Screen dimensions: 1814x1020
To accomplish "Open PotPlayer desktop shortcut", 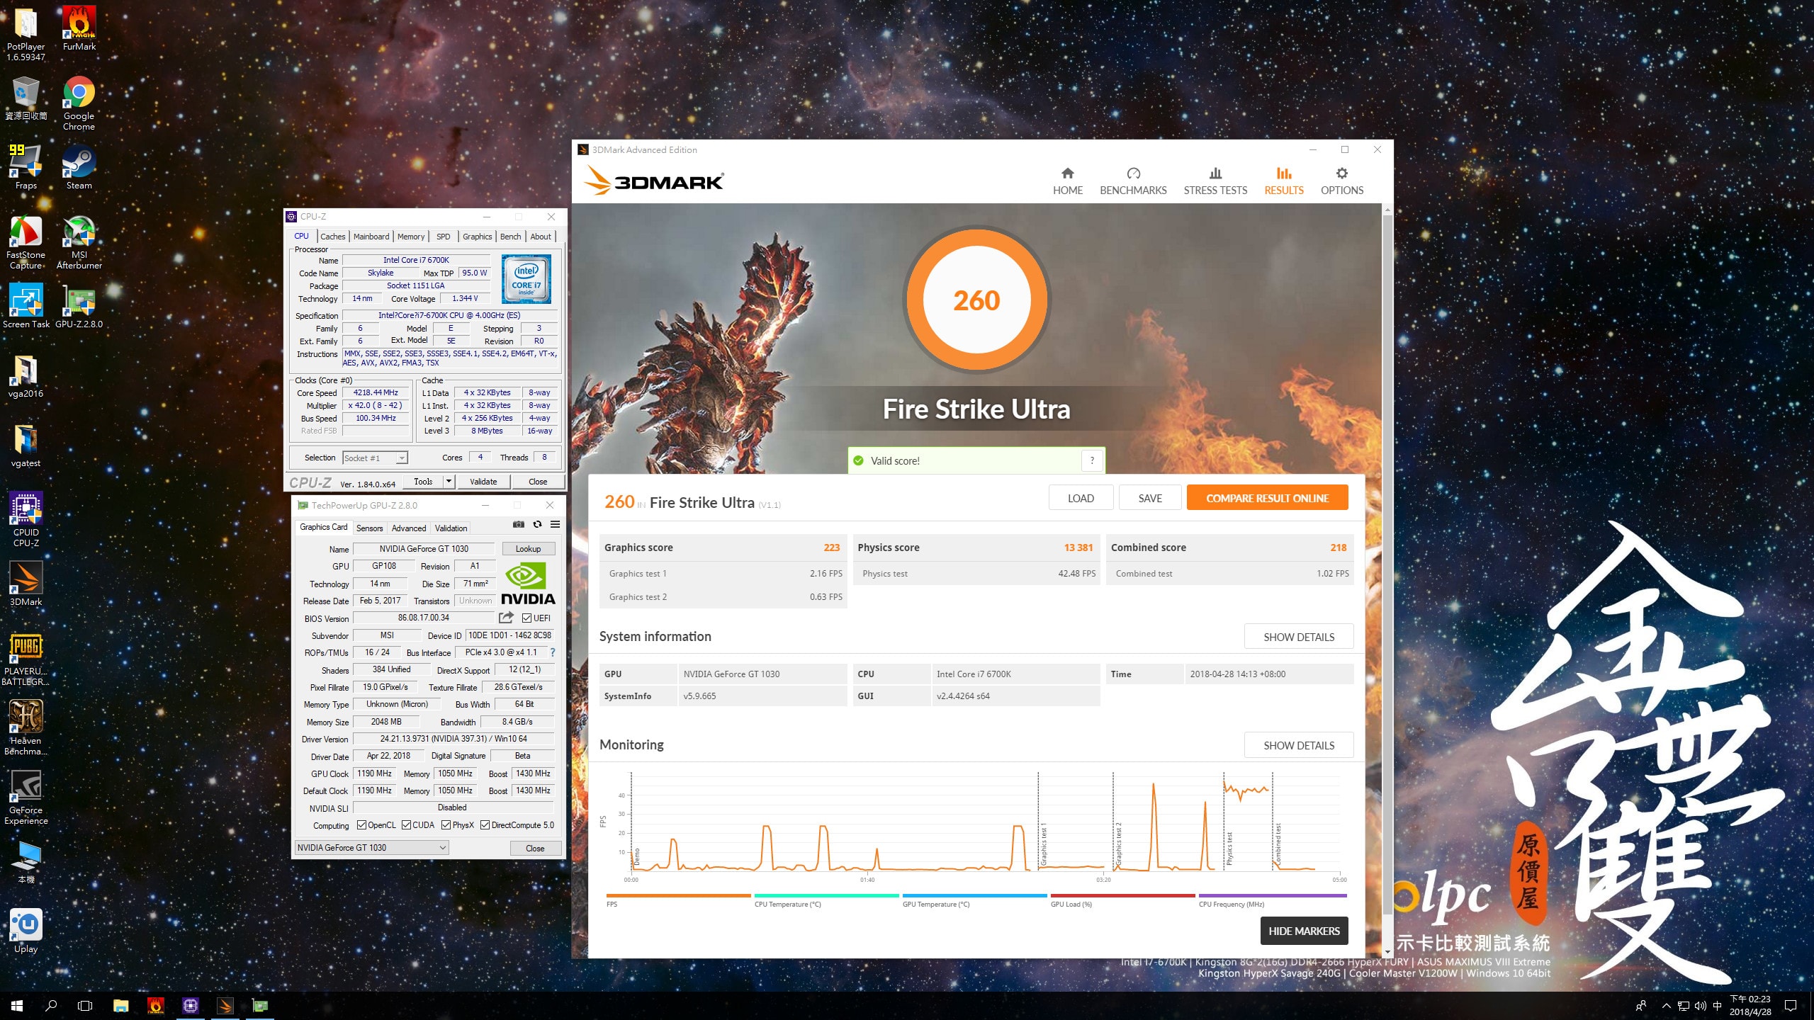I will (26, 33).
